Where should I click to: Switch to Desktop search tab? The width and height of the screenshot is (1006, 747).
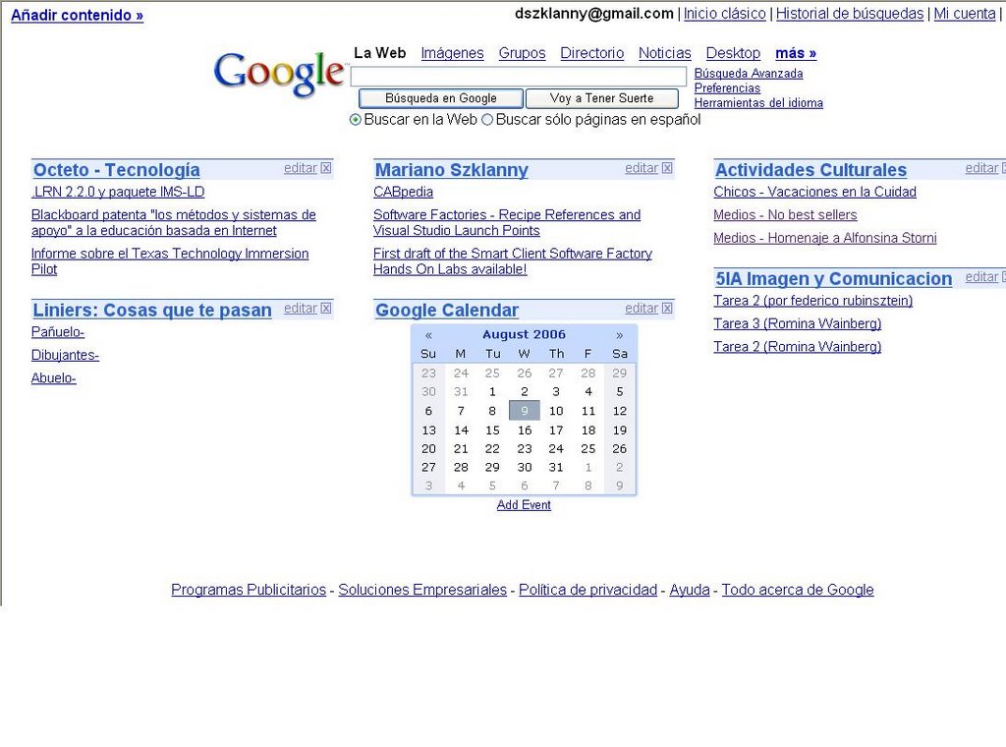pos(733,53)
